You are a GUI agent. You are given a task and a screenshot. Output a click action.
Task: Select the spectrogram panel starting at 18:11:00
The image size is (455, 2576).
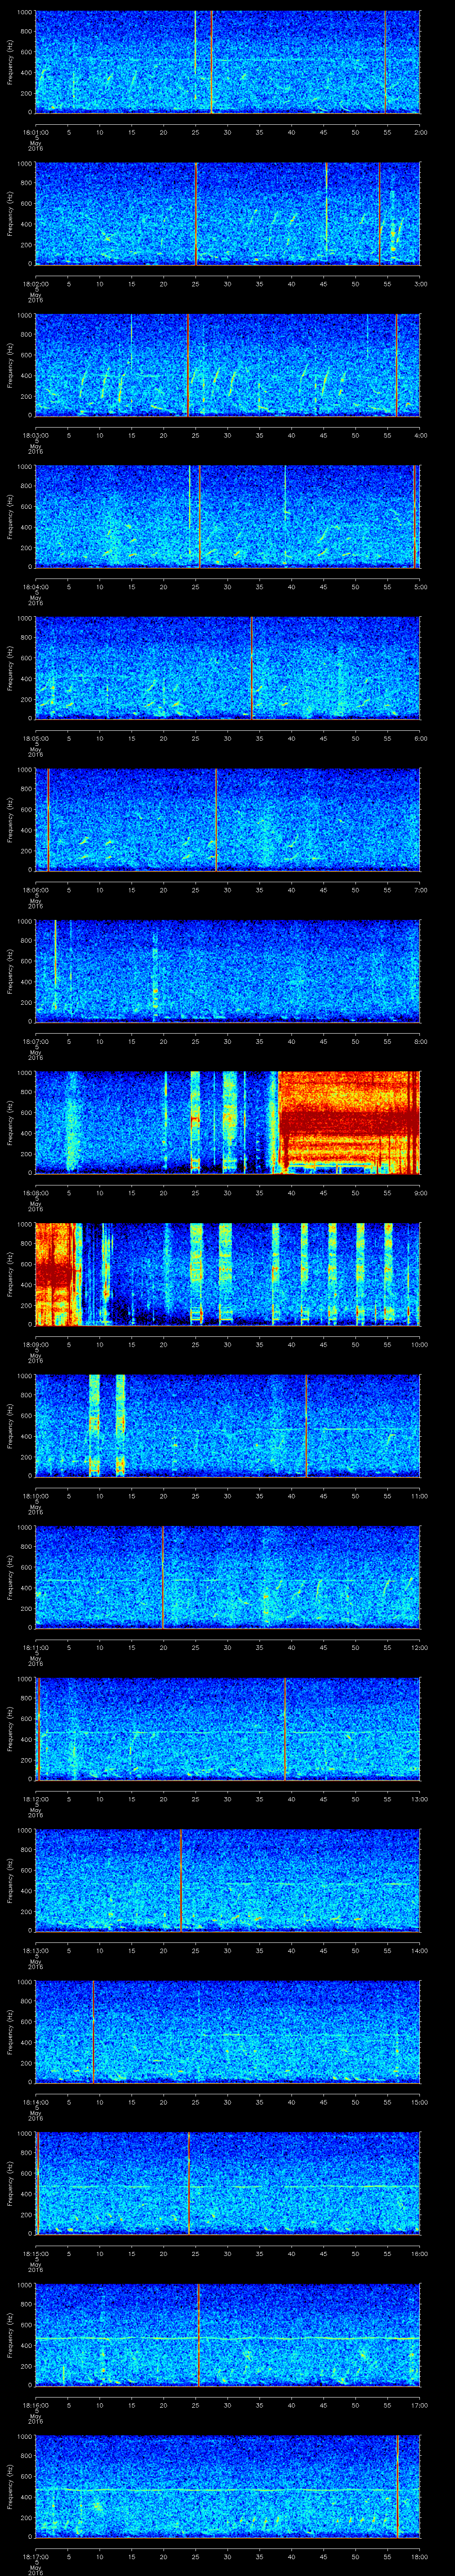pos(227,1577)
